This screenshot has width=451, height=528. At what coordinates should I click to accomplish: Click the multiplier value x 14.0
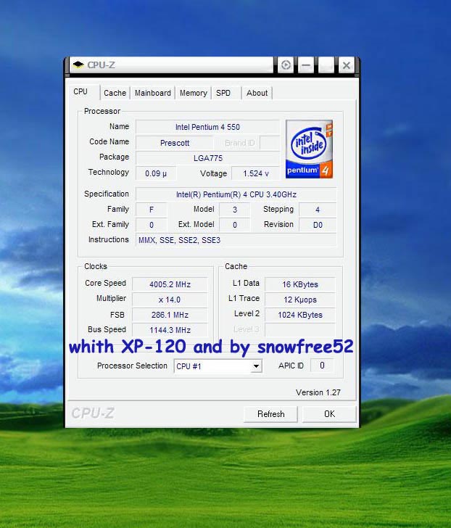(170, 300)
